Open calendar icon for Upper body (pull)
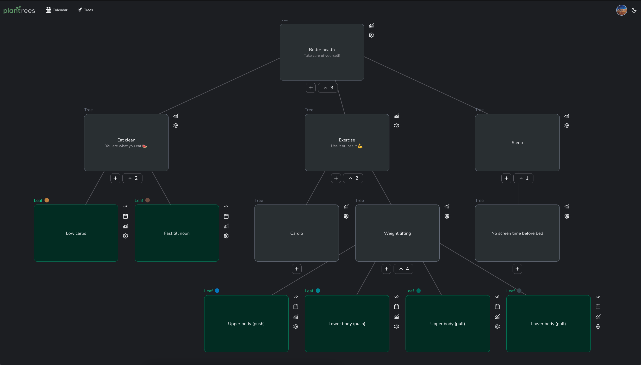 497,307
